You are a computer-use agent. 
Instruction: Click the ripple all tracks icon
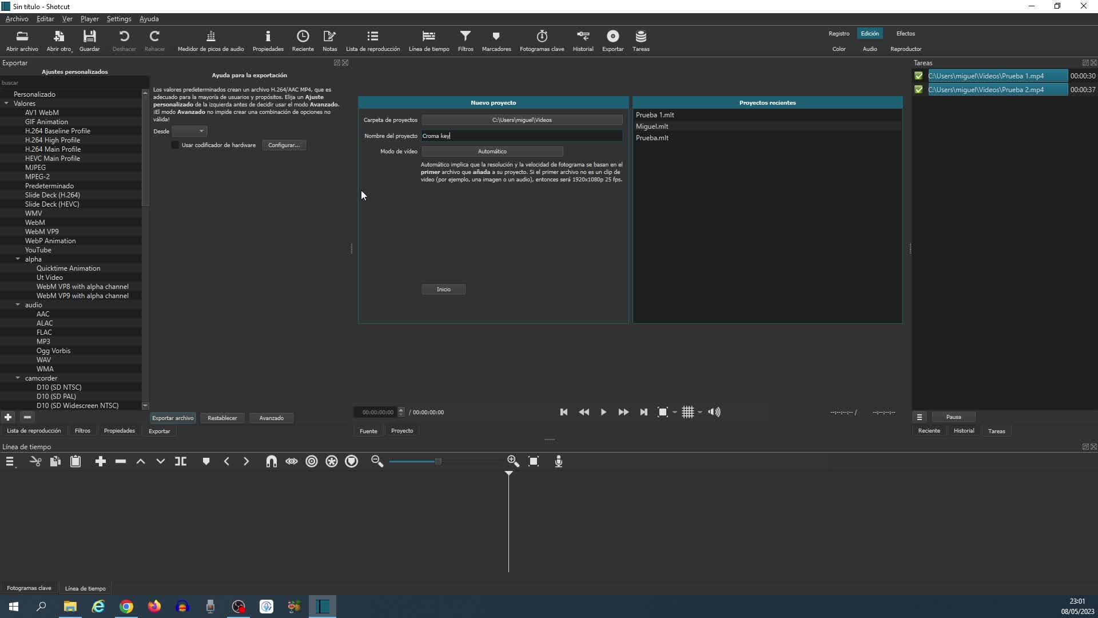tap(332, 462)
